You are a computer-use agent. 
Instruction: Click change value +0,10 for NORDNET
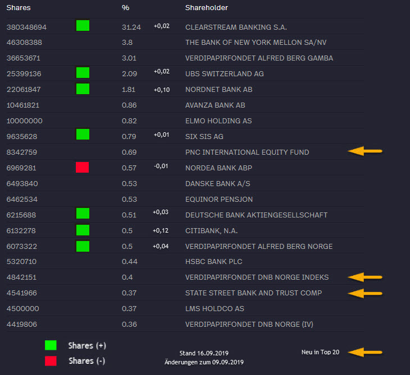pyautogui.click(x=162, y=90)
